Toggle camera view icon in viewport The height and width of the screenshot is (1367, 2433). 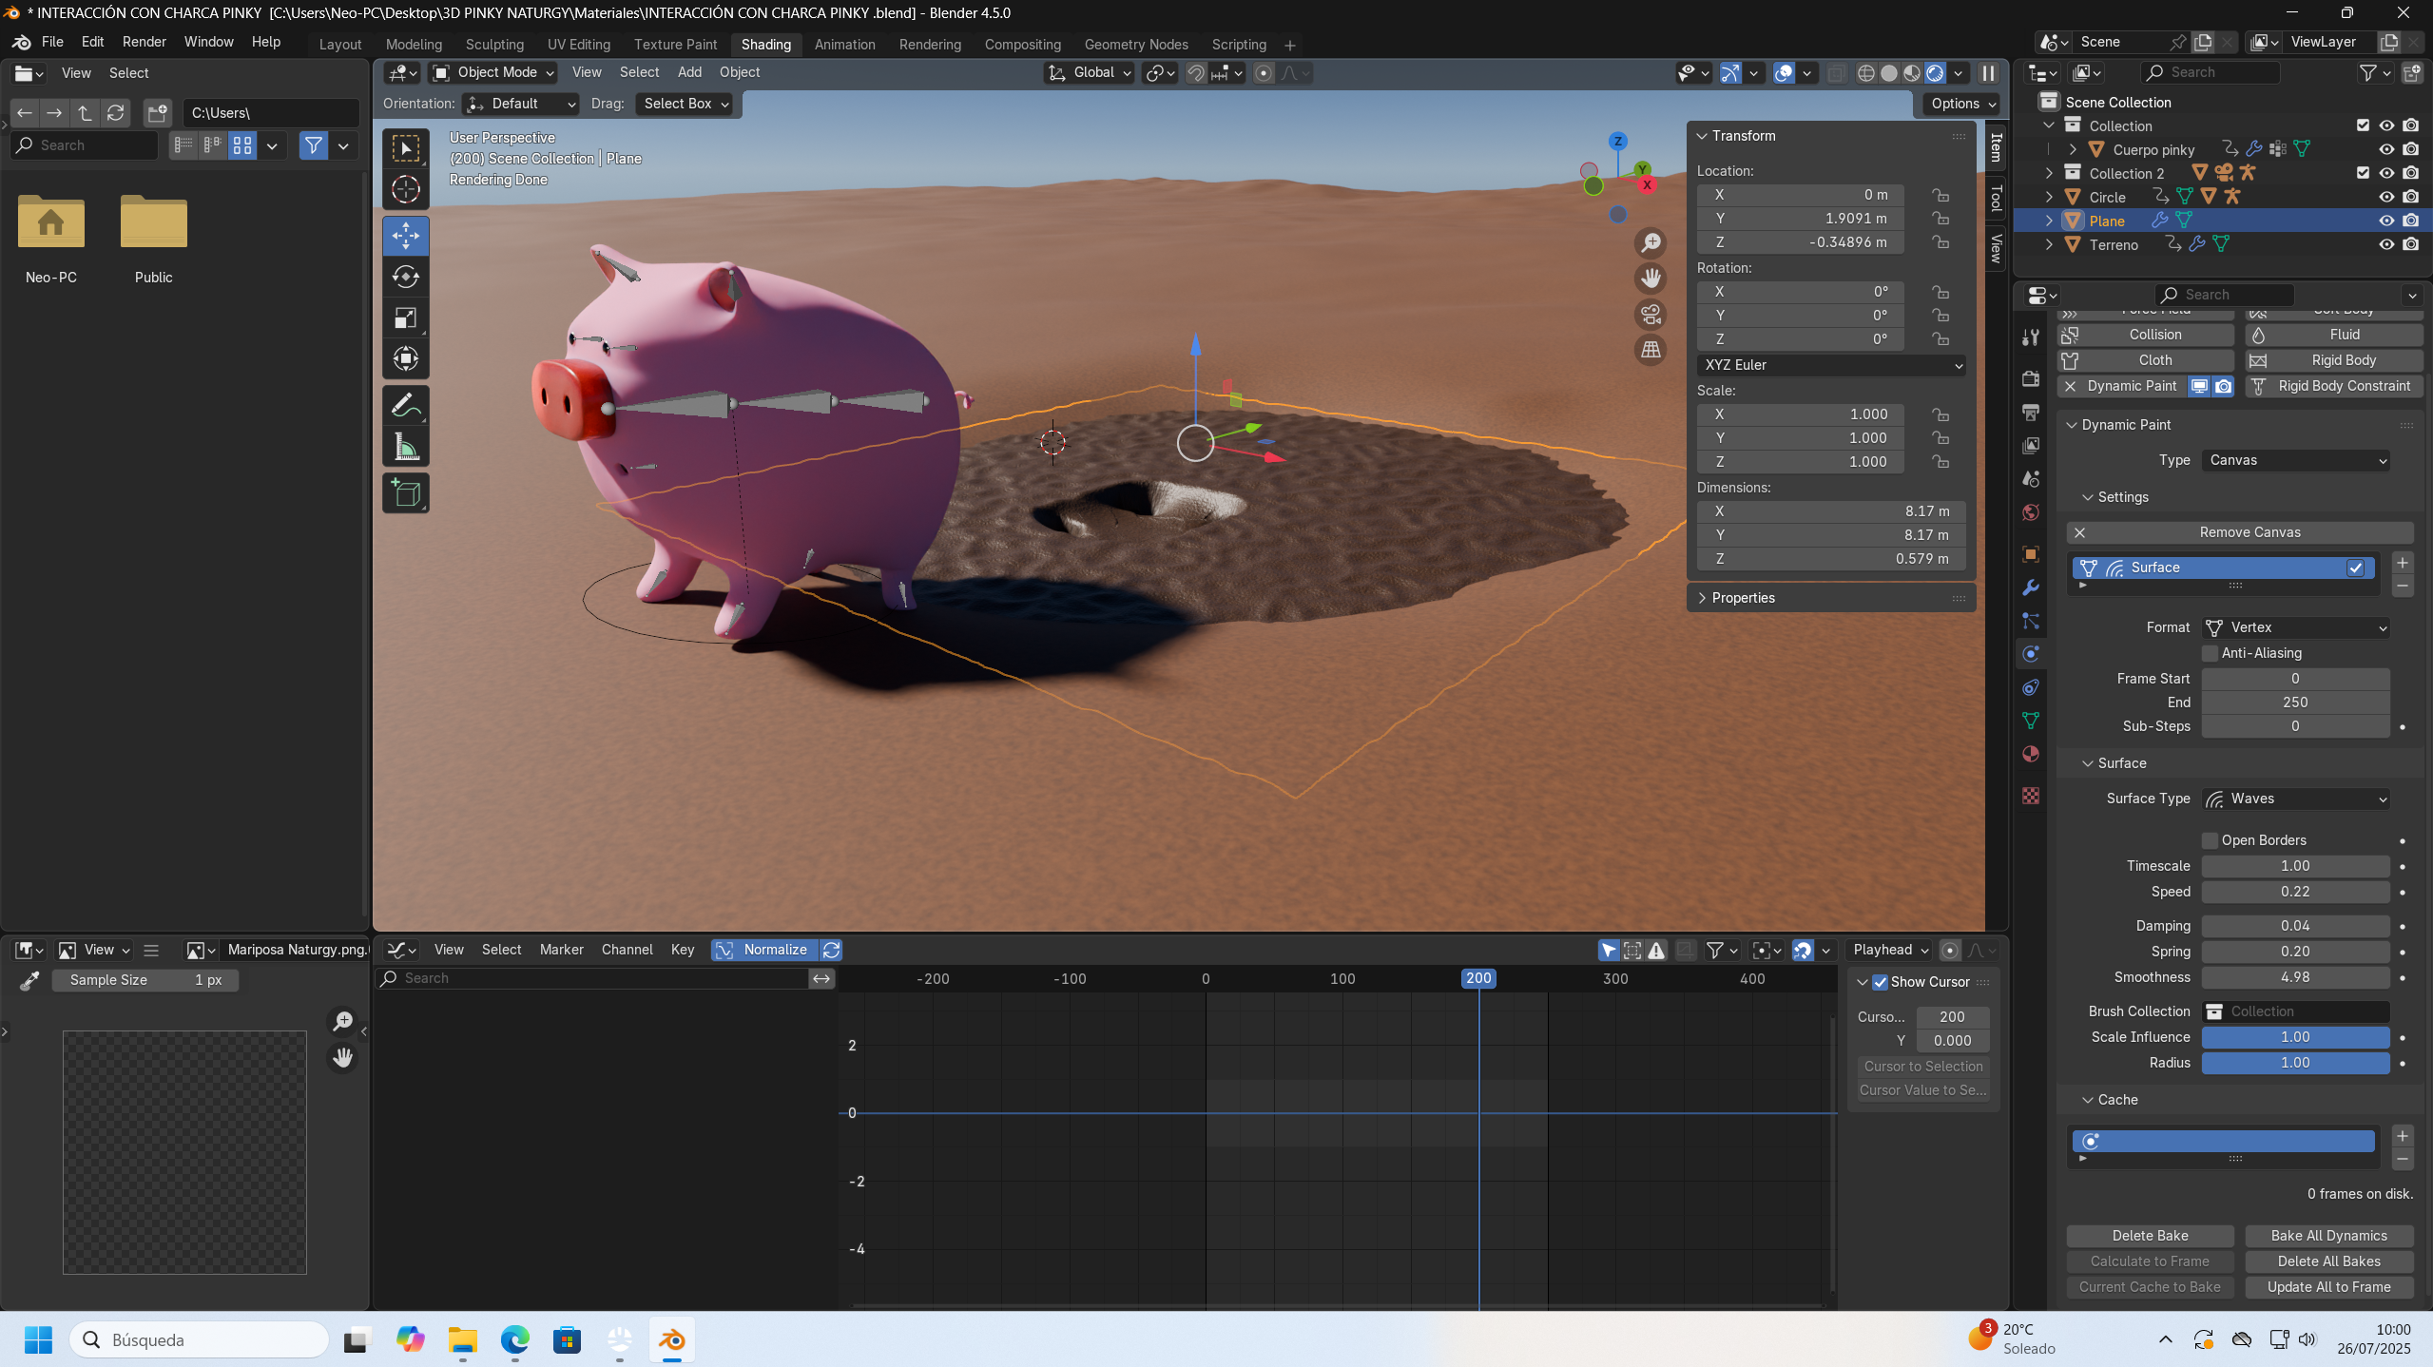coord(1651,315)
